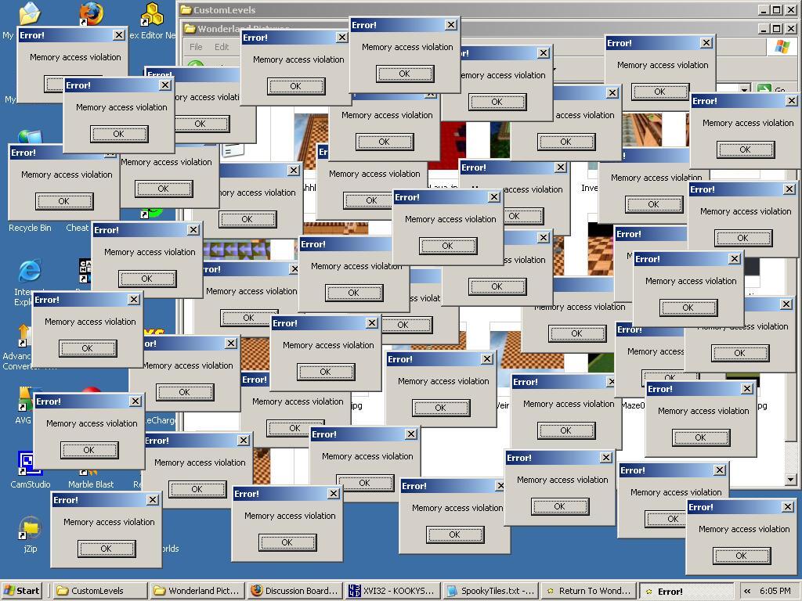Select the Cheat desktop shortcut label
This screenshot has height=601, width=802.
(78, 228)
